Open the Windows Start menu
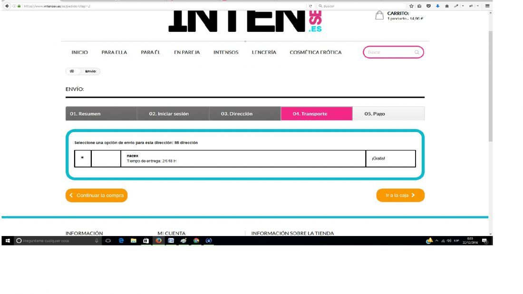Image resolution: width=523 pixels, height=294 pixels. point(8,241)
